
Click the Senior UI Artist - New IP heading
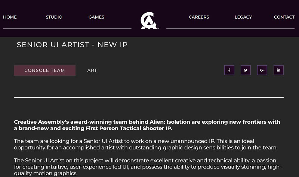coord(72,45)
